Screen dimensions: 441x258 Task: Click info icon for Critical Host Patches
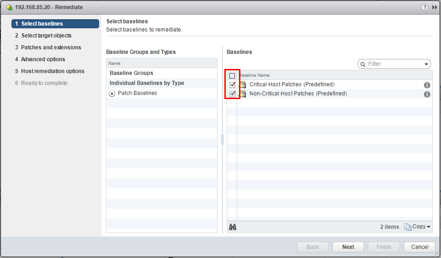click(x=427, y=85)
